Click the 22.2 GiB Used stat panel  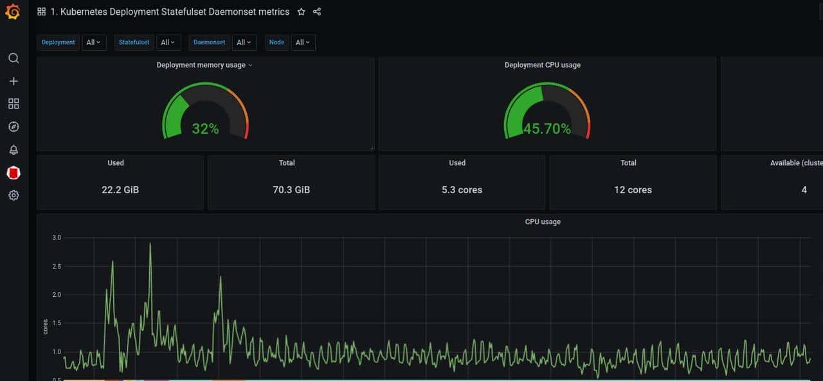click(x=120, y=183)
